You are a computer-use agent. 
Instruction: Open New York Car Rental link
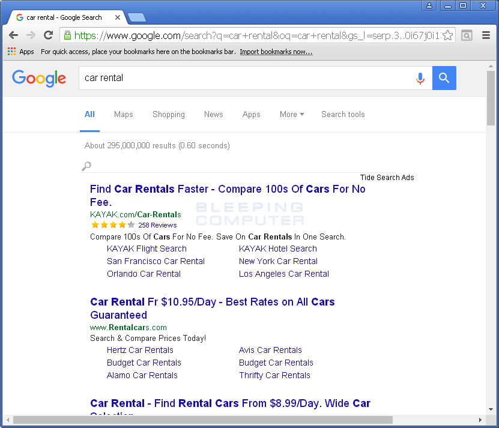[278, 261]
